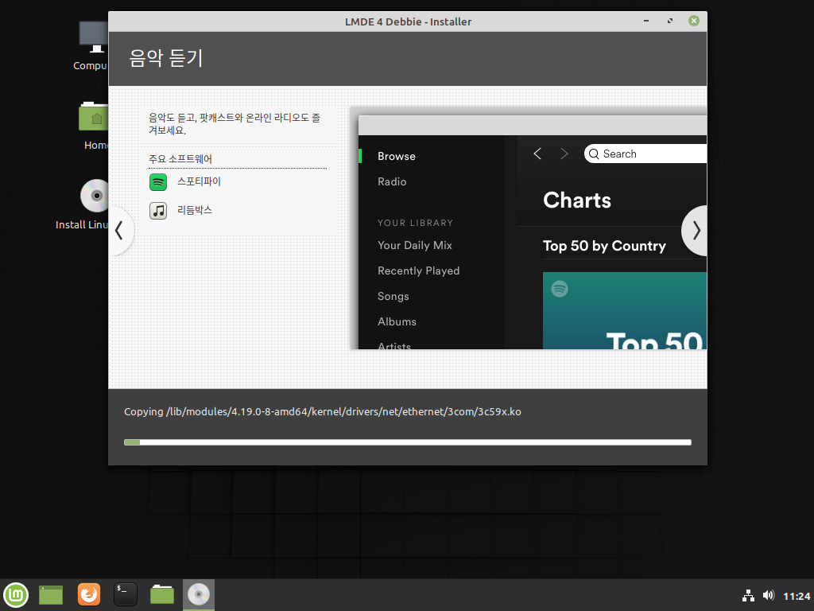The image size is (814, 611).
Task: Select the 리듬박스 software label
Action: click(x=195, y=210)
